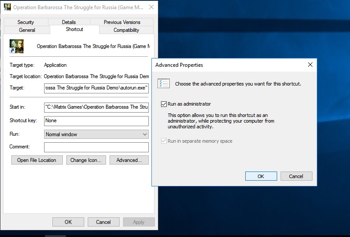
Task: Open the General tab
Action: pyautogui.click(x=27, y=30)
